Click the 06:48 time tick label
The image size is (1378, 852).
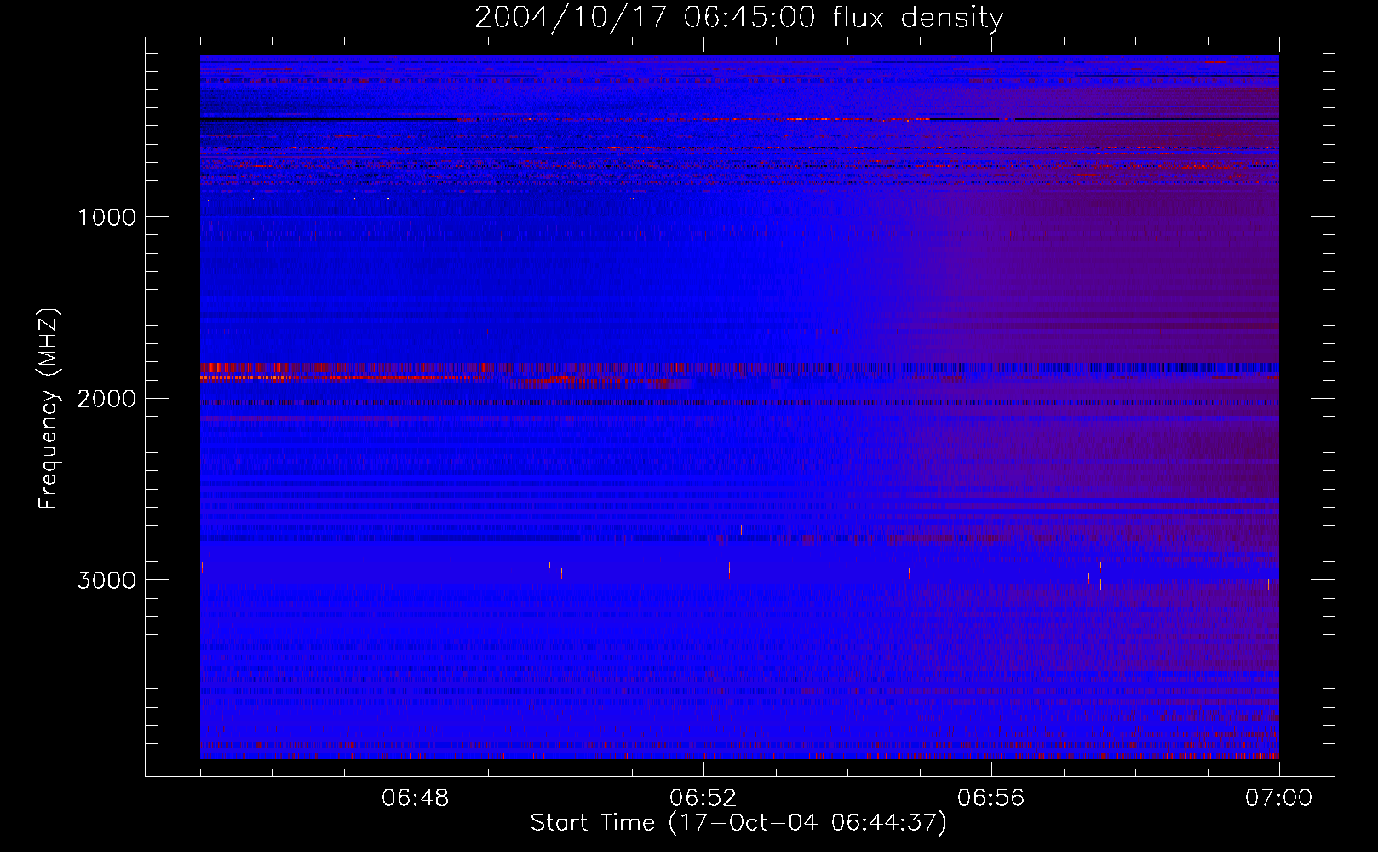tap(415, 798)
